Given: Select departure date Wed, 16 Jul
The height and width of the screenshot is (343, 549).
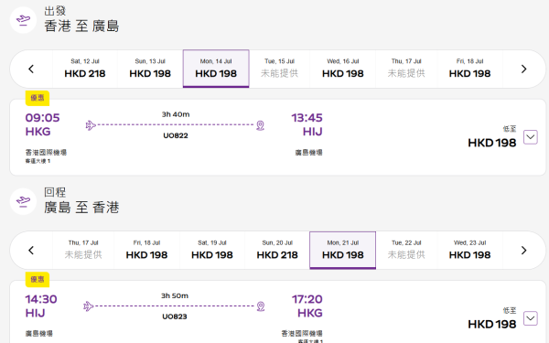Looking at the screenshot, I should (x=343, y=69).
